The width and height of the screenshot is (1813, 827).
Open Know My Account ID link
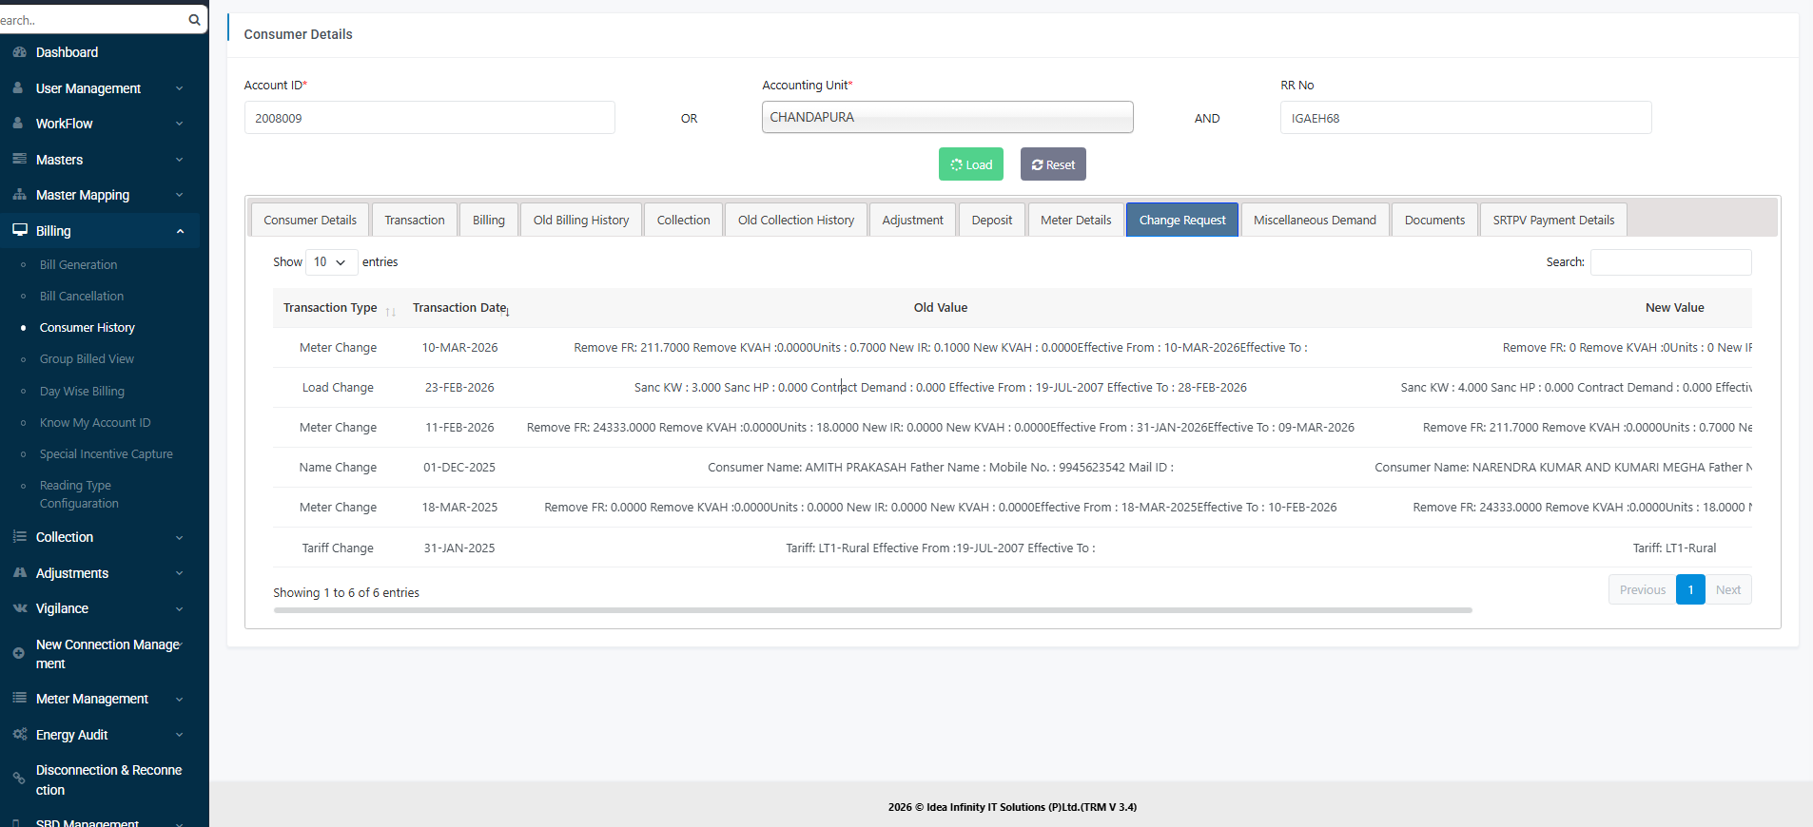(x=95, y=422)
